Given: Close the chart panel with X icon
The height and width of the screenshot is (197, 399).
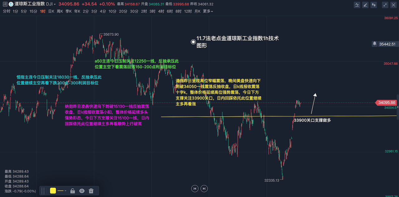Looking at the screenshot, I should tap(393, 5).
